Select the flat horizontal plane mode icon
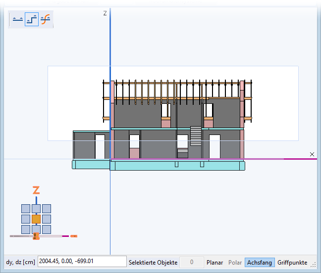Screen dimensions: 321x273 tap(18, 19)
